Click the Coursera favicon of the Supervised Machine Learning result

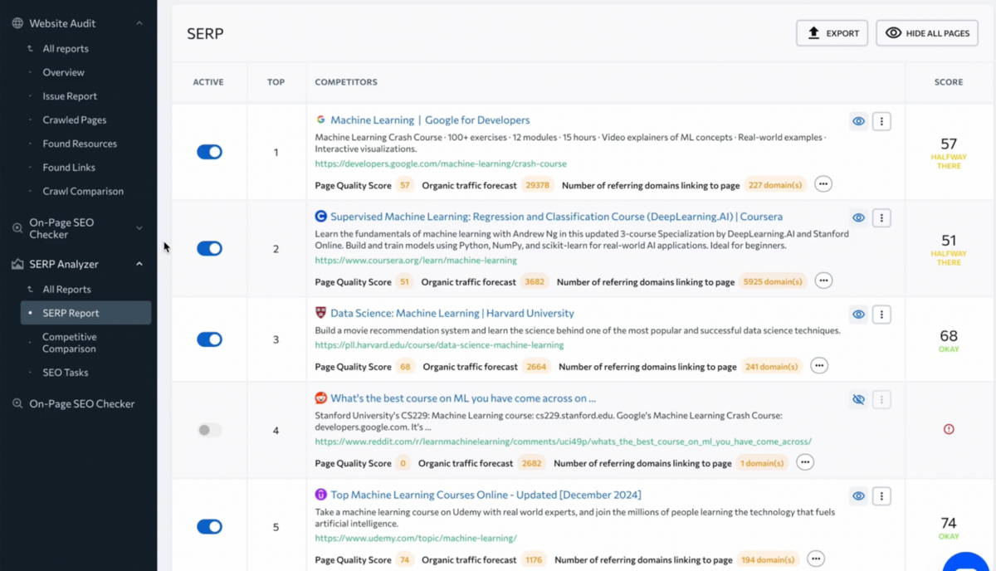(x=321, y=217)
